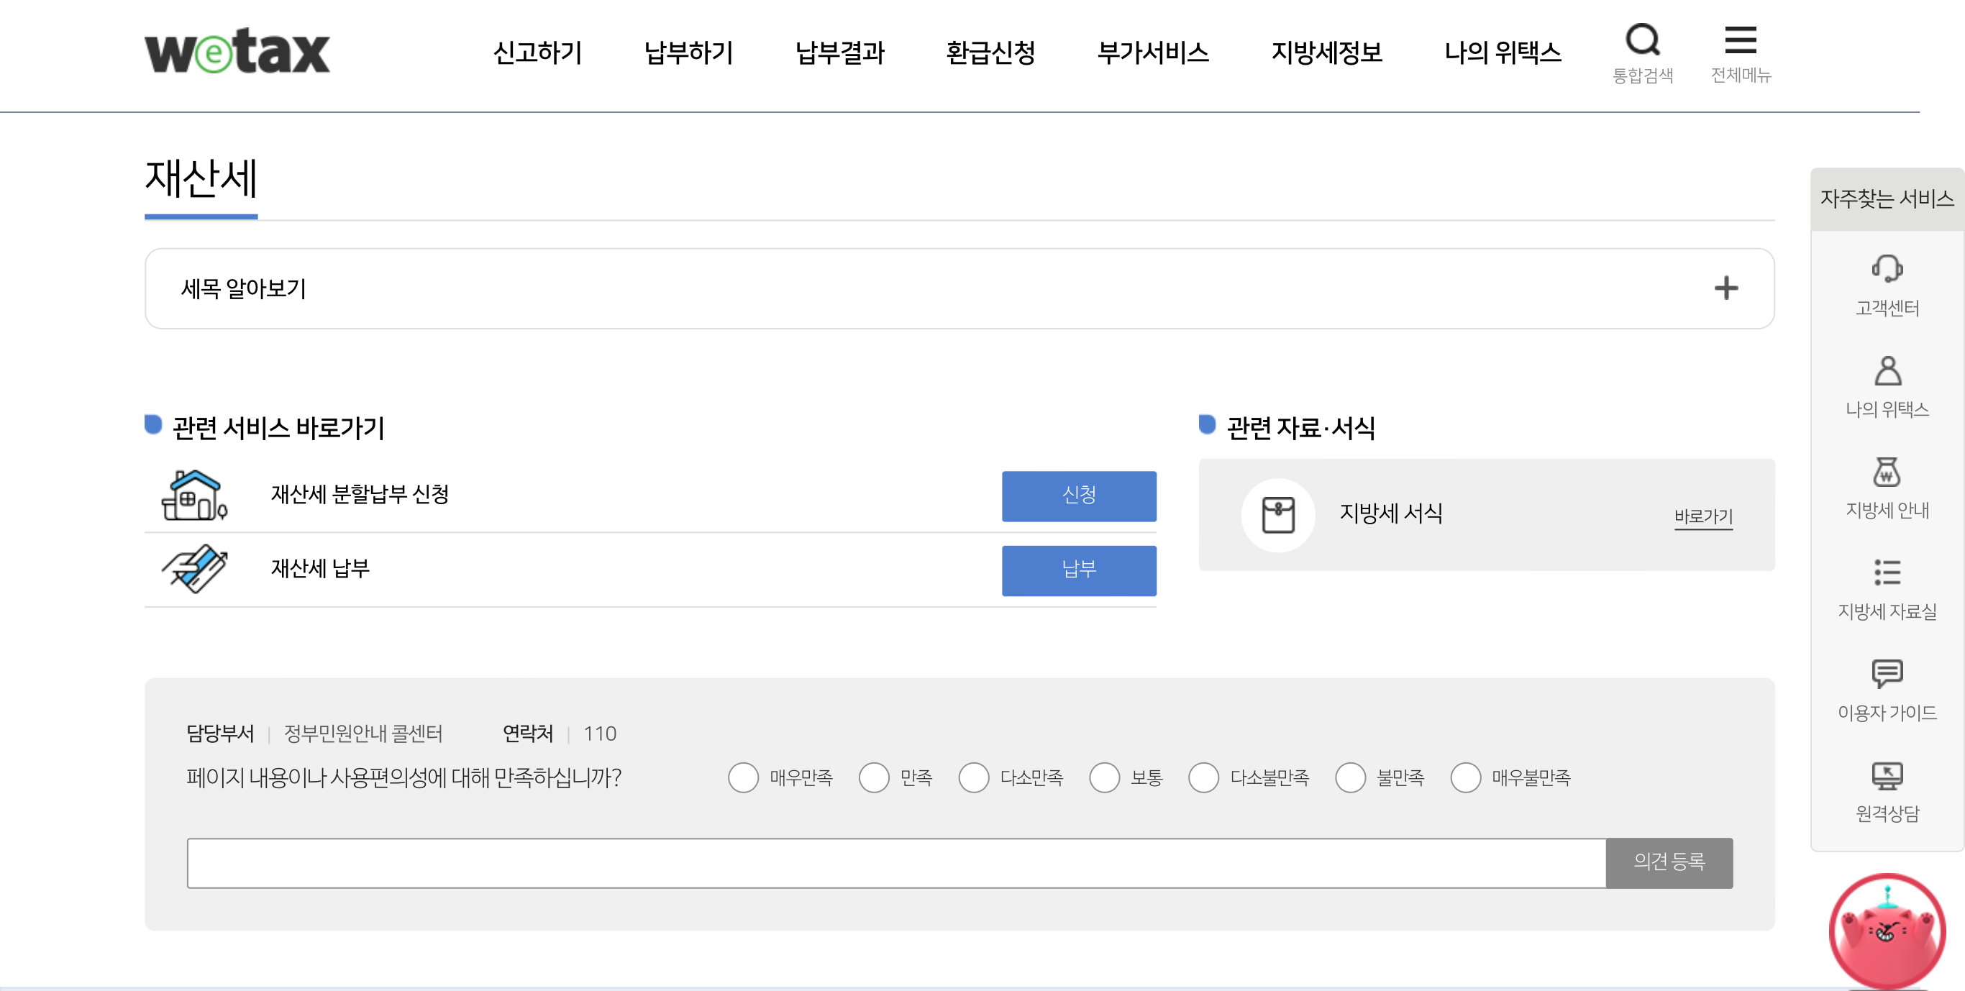Click the opinion text input field

895,863
